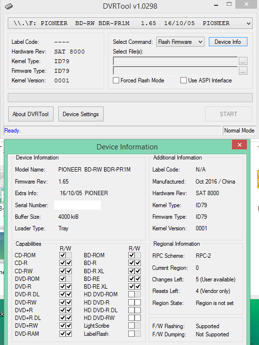Screen dimensions: 259x345
Task: Click F/W Dumping Not Supported text
Action: point(212,334)
